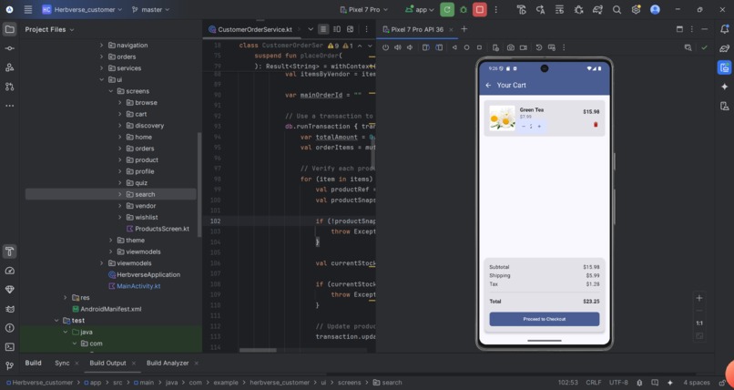
Task: Tap Proceed to Checkout button
Action: click(544, 319)
